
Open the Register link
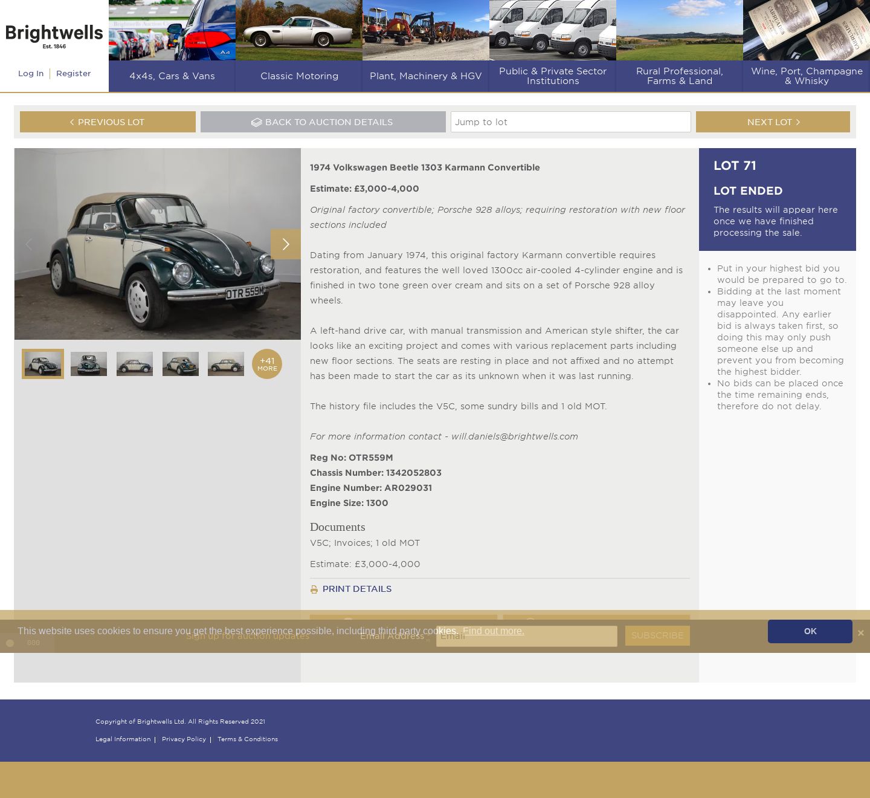tap(73, 73)
